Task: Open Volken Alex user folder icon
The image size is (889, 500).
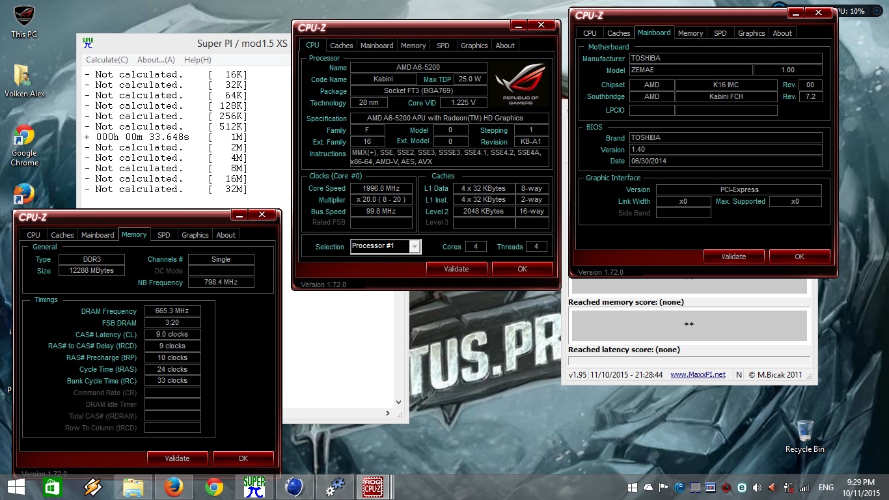Action: point(24,81)
